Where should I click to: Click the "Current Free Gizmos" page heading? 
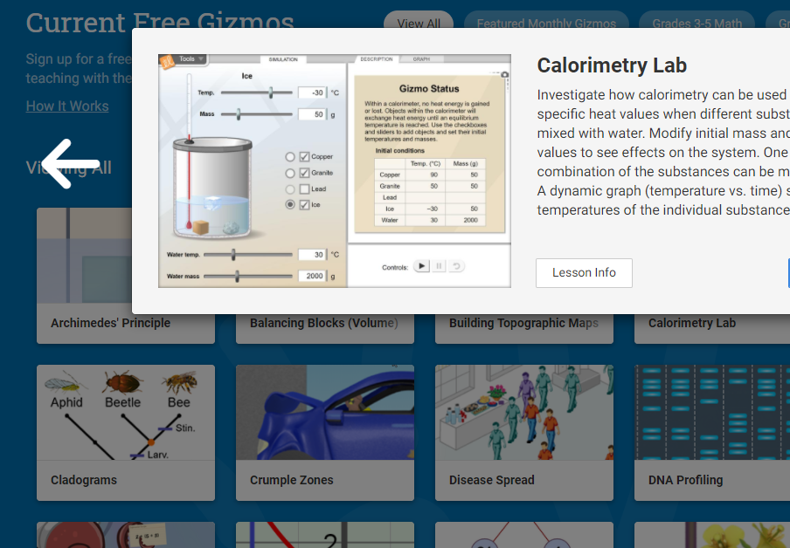160,23
